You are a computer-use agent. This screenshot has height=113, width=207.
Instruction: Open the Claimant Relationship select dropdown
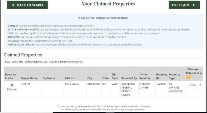pos(194,85)
